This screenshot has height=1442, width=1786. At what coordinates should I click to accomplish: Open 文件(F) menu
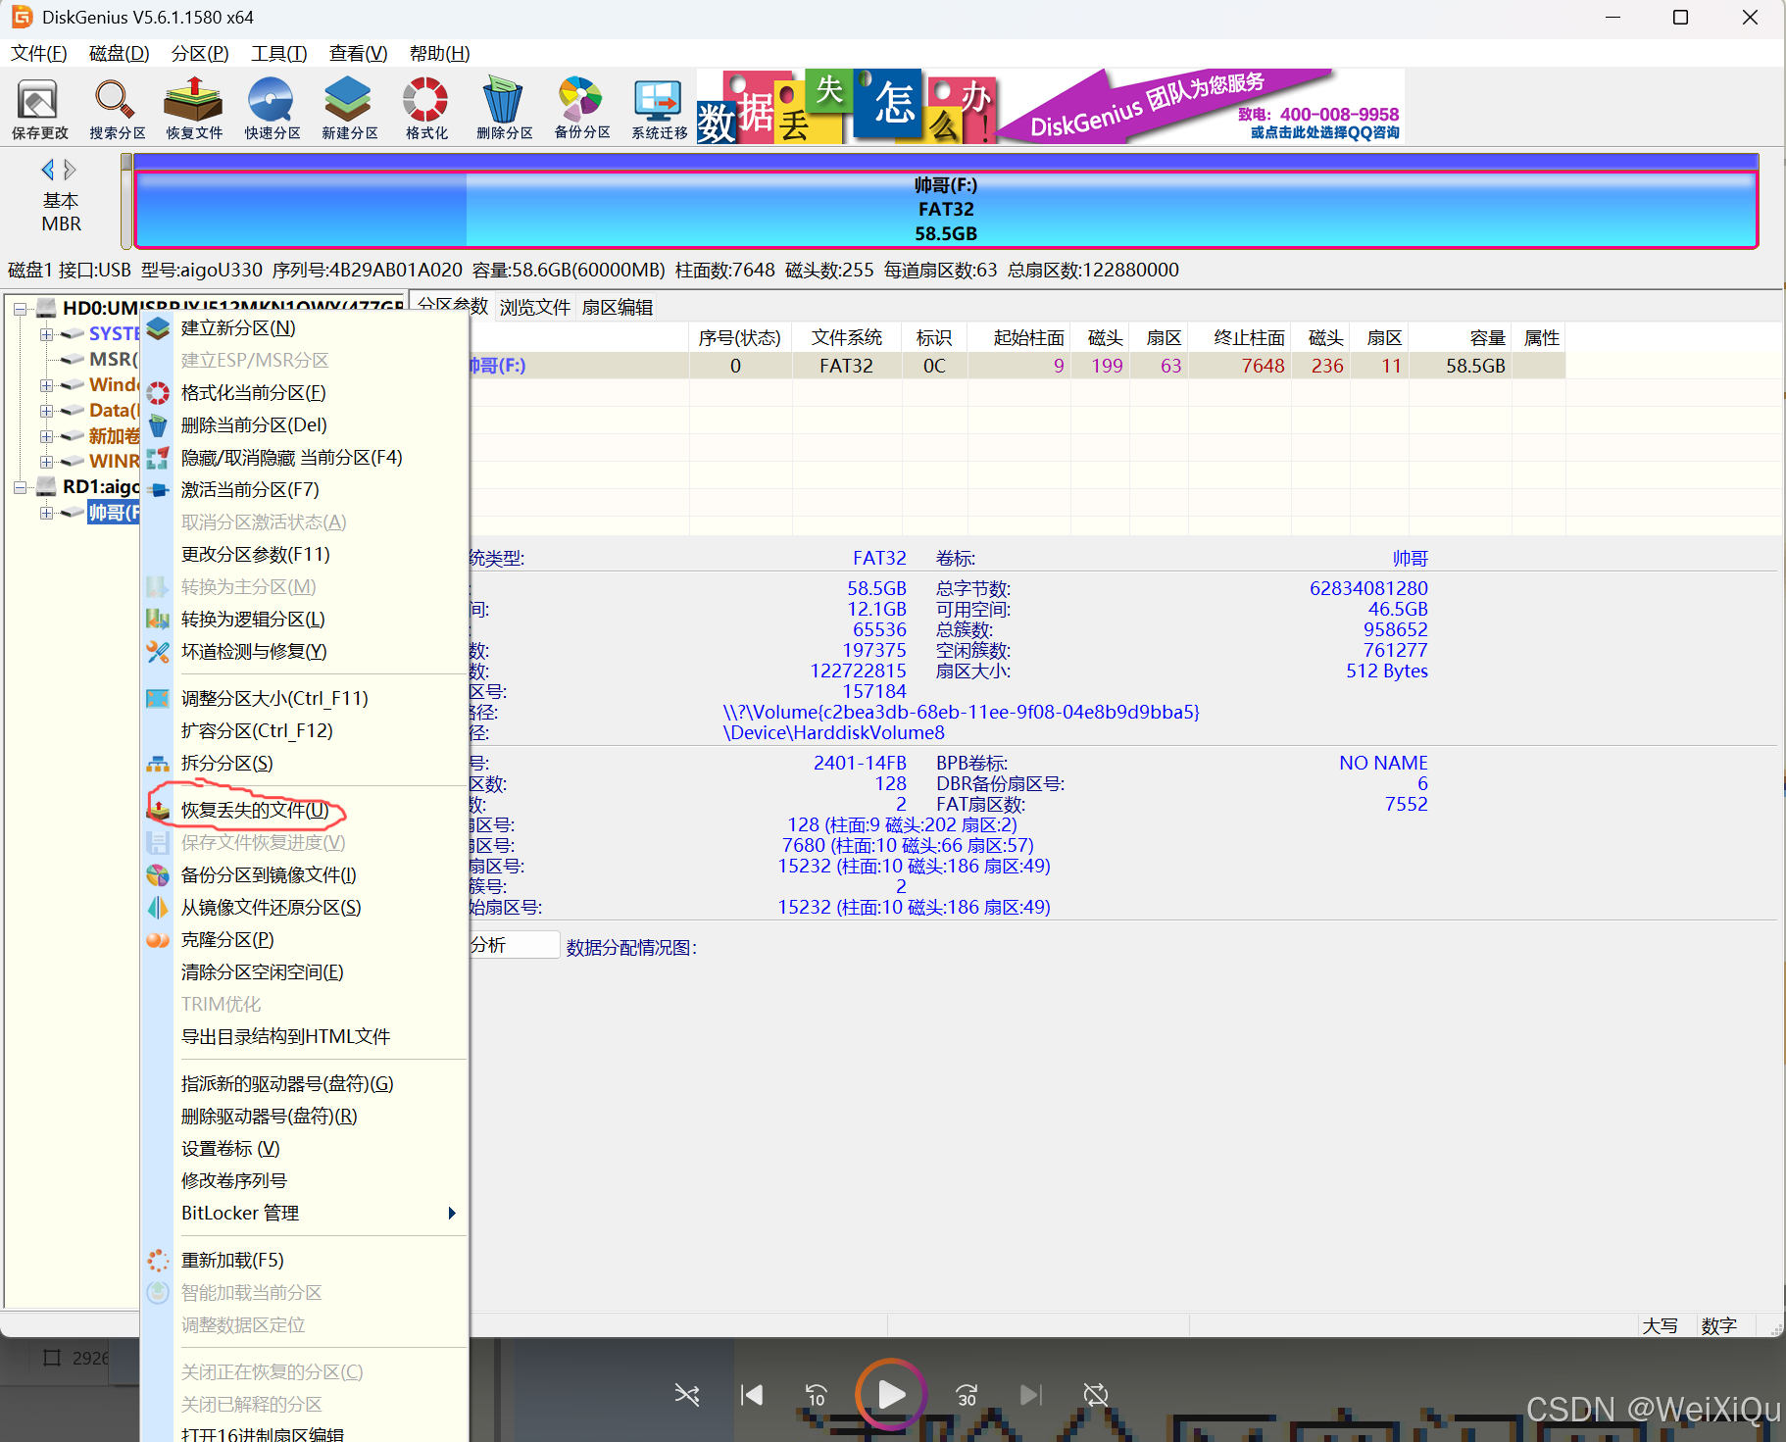[x=38, y=53]
